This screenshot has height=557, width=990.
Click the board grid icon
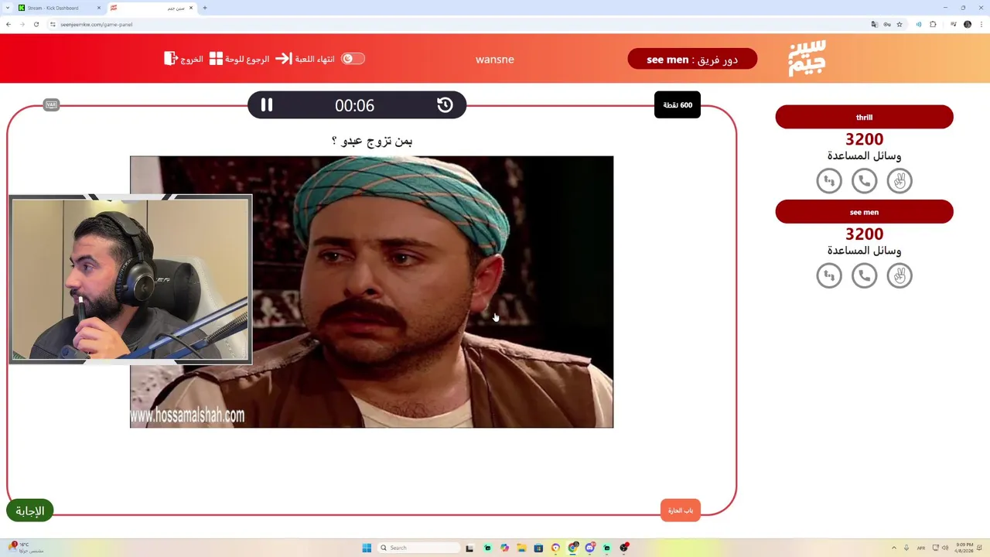click(216, 59)
